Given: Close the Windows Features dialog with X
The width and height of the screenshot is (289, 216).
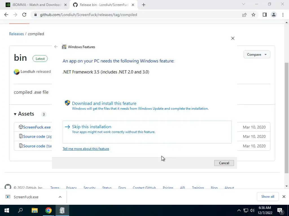Looking at the screenshot, I should click(233, 38).
